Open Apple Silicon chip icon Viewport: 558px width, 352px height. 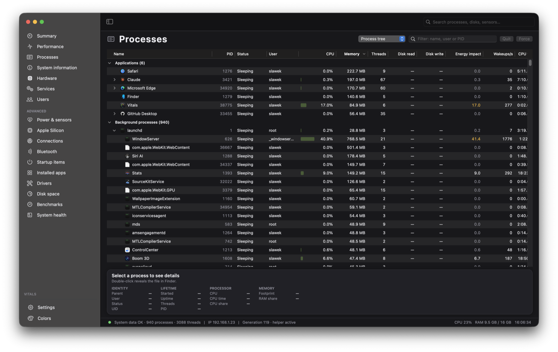point(30,130)
